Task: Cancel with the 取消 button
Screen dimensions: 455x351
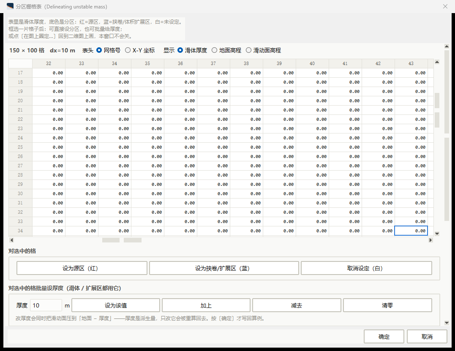Action: coord(427,337)
